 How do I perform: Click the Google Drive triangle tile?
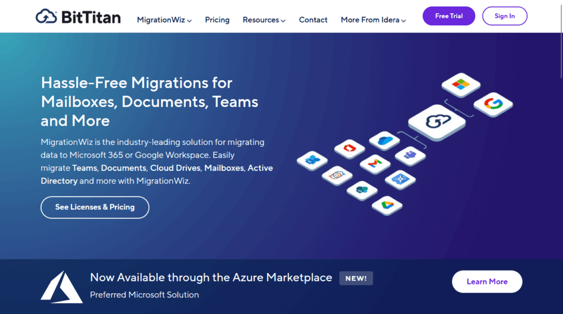tap(387, 205)
